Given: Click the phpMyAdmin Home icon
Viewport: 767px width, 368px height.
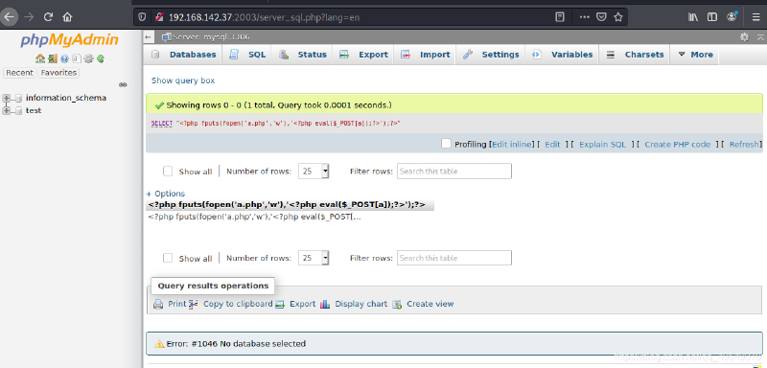Looking at the screenshot, I should click(x=40, y=58).
